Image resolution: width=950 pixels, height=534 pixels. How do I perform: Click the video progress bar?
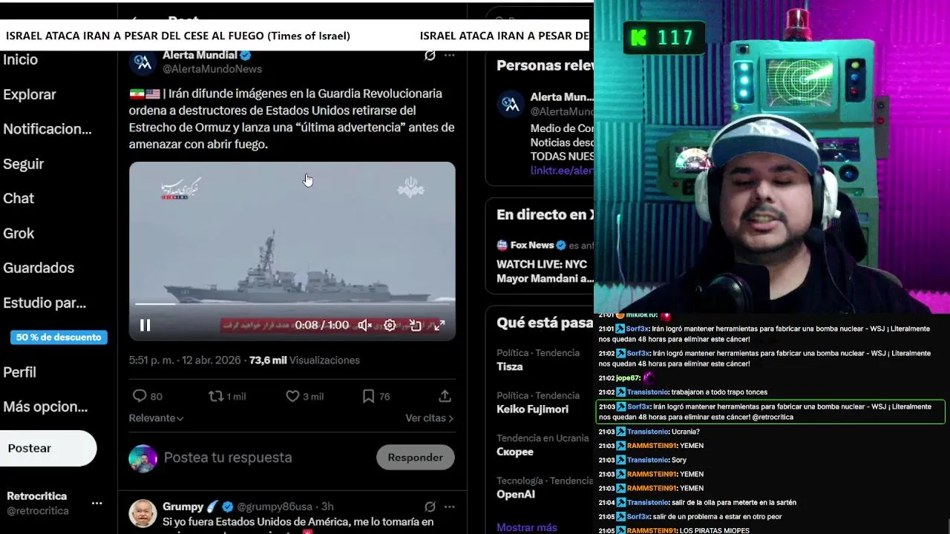pos(292,303)
